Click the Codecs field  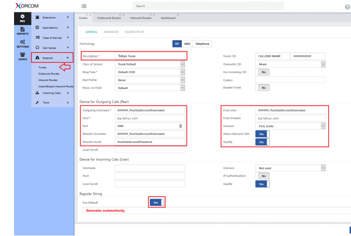(290, 80)
